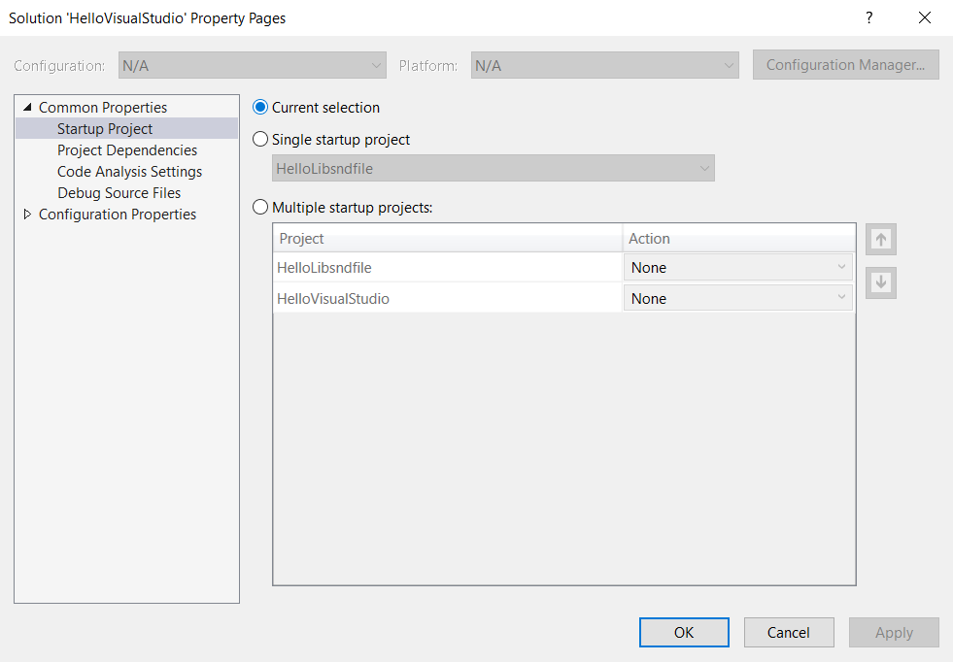
Task: Click the move up arrow button
Action: point(881,240)
